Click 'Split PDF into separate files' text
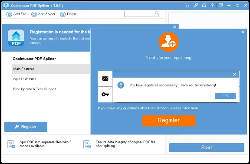 [x=46, y=144]
